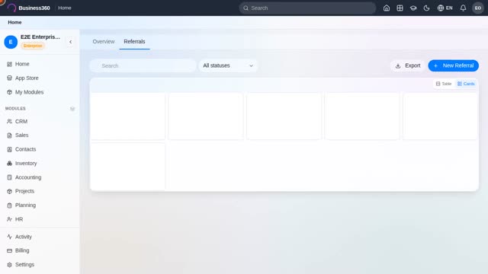488x274 pixels.
Task: Collapse the sidebar with chevron arrow
Action: click(71, 42)
